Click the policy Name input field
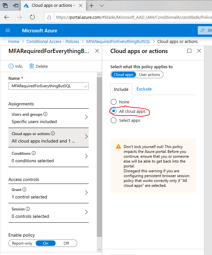 coord(49,86)
